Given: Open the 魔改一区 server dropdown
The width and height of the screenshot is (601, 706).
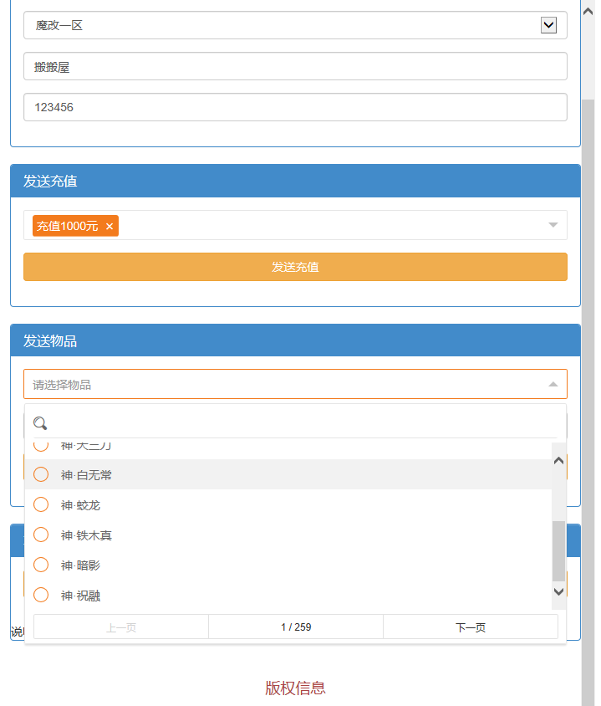Looking at the screenshot, I should pos(548,25).
